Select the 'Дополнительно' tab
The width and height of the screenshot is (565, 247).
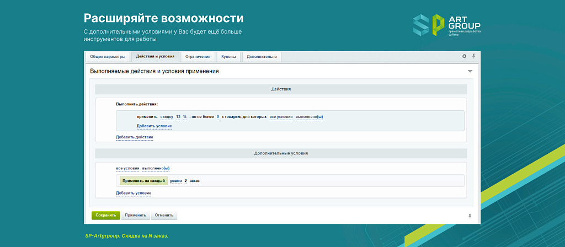pos(262,56)
